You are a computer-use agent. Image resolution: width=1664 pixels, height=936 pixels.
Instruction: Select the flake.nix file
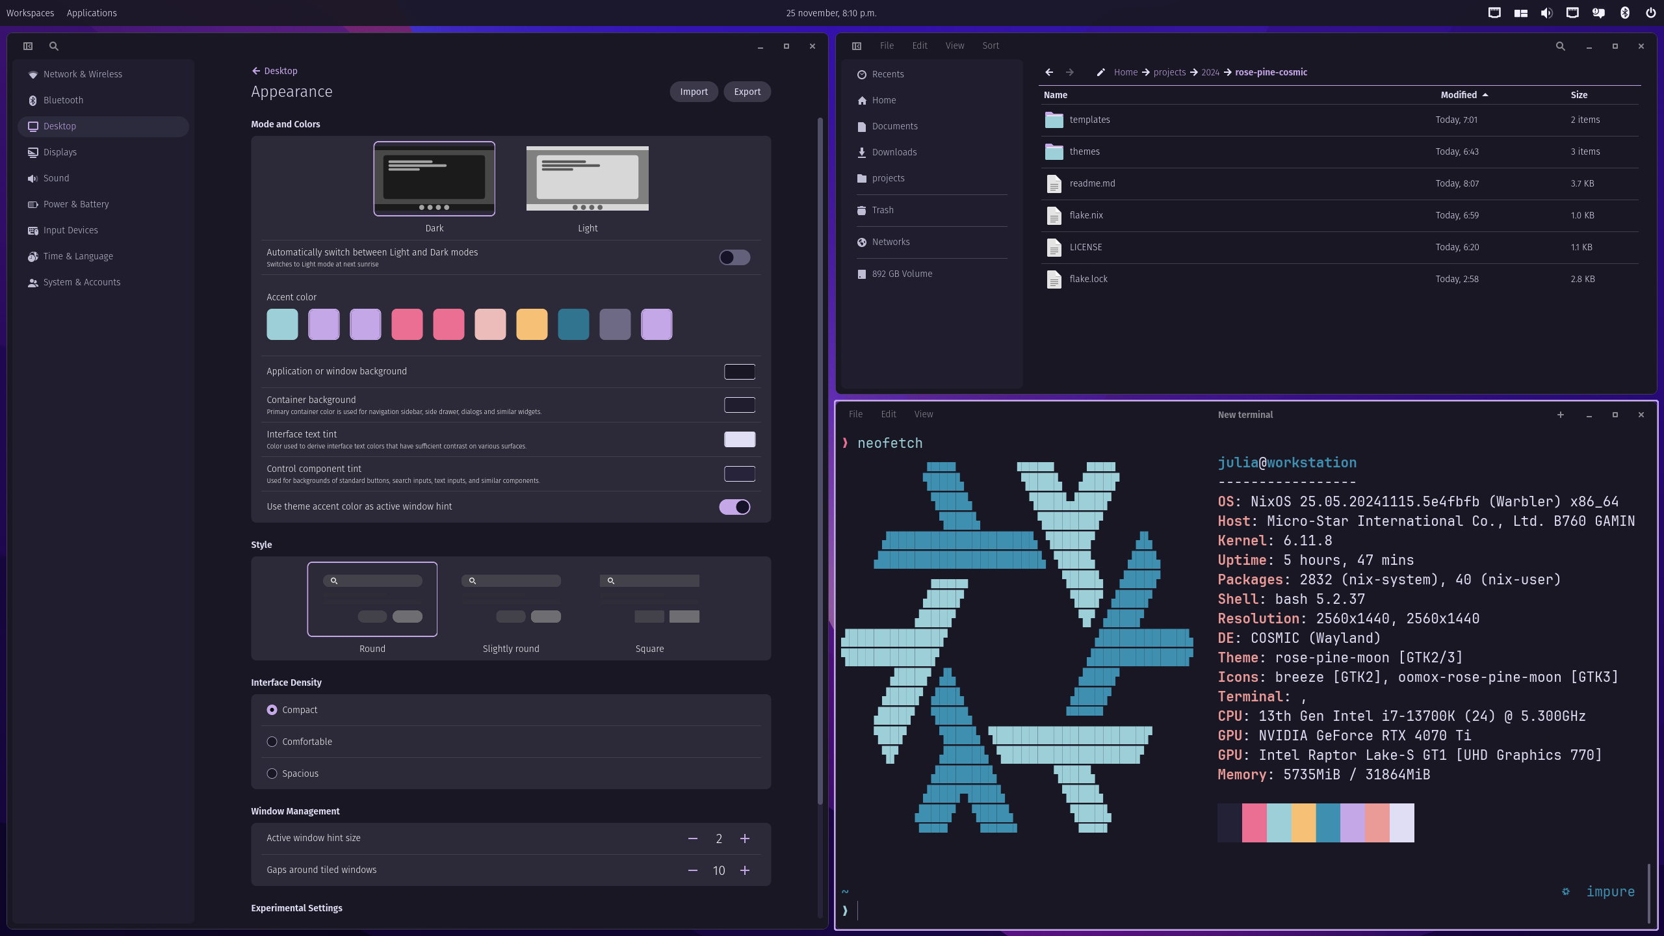click(x=1339, y=215)
